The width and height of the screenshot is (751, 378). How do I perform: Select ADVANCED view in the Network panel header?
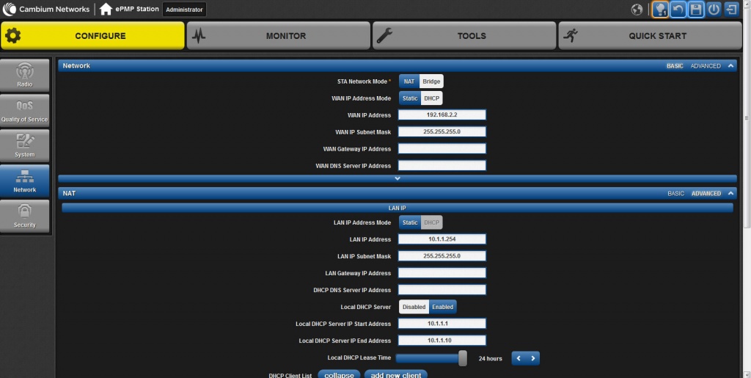[706, 66]
